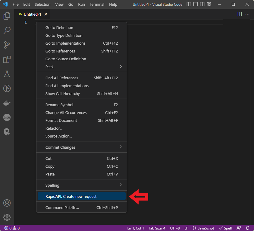Change the LF end of line sequence

(x=186, y=228)
